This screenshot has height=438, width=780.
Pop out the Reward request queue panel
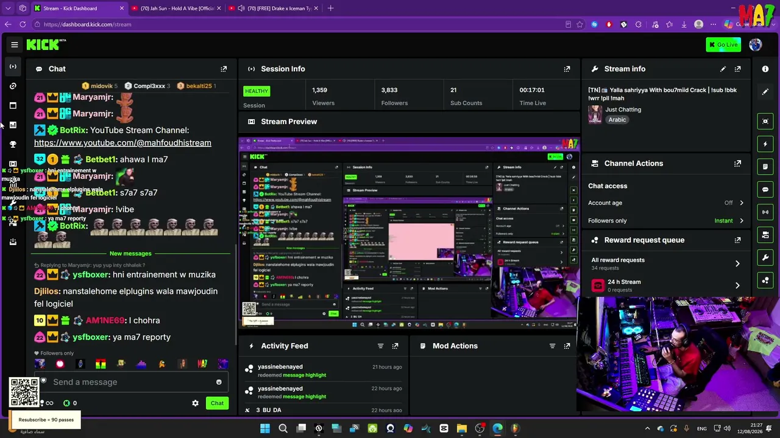737,240
